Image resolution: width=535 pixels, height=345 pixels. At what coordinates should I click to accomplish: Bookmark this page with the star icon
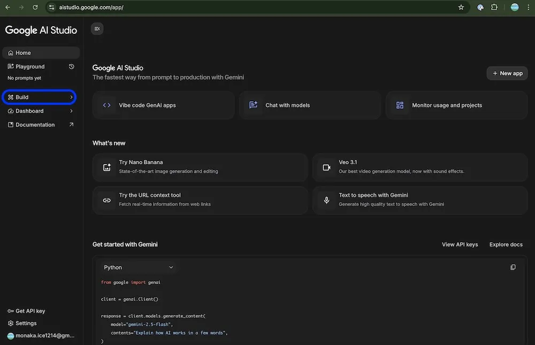pos(461,7)
